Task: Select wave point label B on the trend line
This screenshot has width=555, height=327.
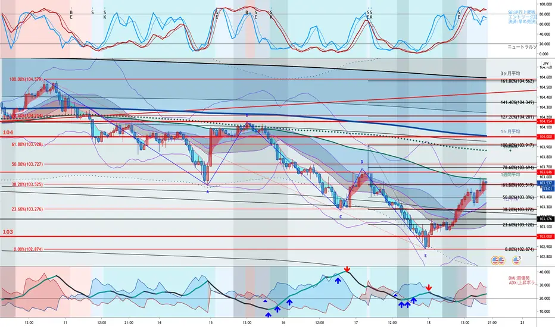Action: click(247, 115)
